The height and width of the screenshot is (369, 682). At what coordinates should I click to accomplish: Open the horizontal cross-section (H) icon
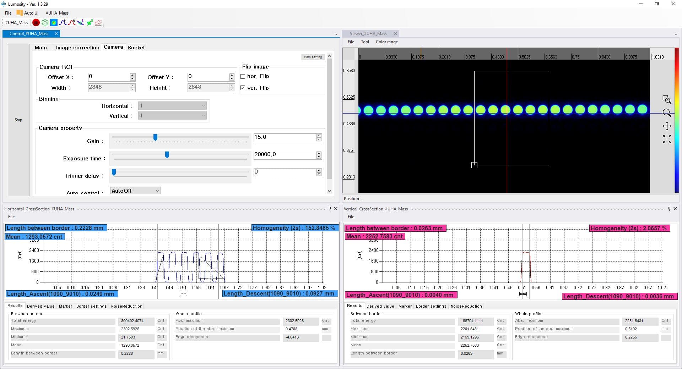pyautogui.click(x=63, y=23)
